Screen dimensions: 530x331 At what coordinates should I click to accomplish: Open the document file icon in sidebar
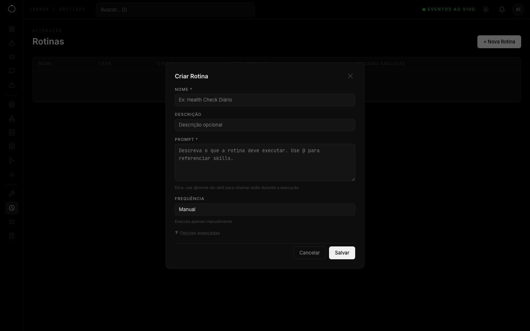pos(12,236)
